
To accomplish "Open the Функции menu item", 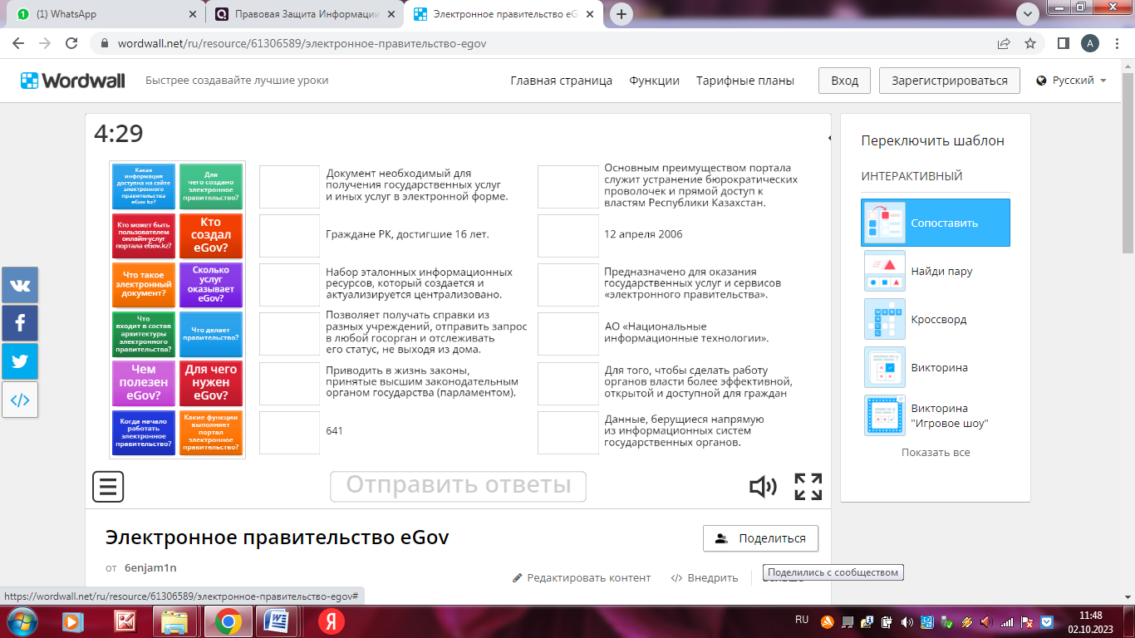I will pyautogui.click(x=654, y=81).
